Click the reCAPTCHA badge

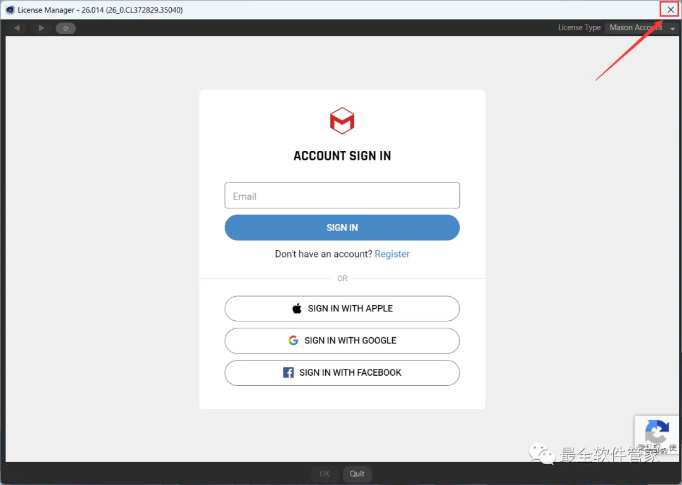coord(657,436)
